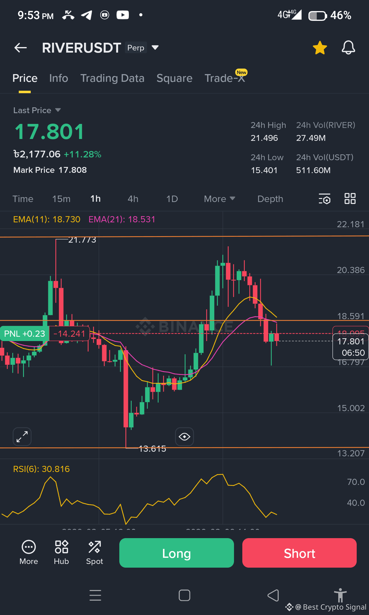The width and height of the screenshot is (369, 615).
Task: Expand the More intervals dropdown
Action: pos(219,199)
